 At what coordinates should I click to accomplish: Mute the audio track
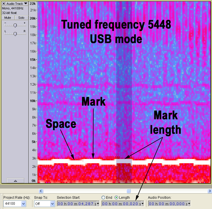click(8, 18)
